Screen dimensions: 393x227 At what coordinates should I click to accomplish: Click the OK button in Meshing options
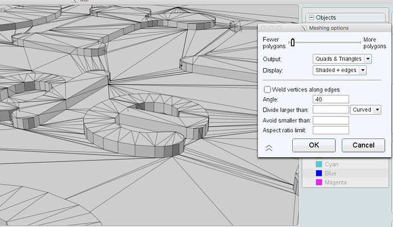[x=314, y=145]
